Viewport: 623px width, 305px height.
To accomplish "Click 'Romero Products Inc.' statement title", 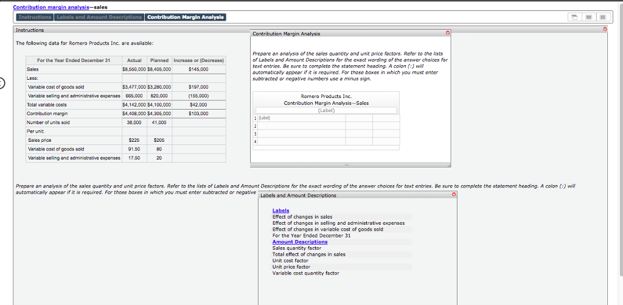I will pos(326,97).
